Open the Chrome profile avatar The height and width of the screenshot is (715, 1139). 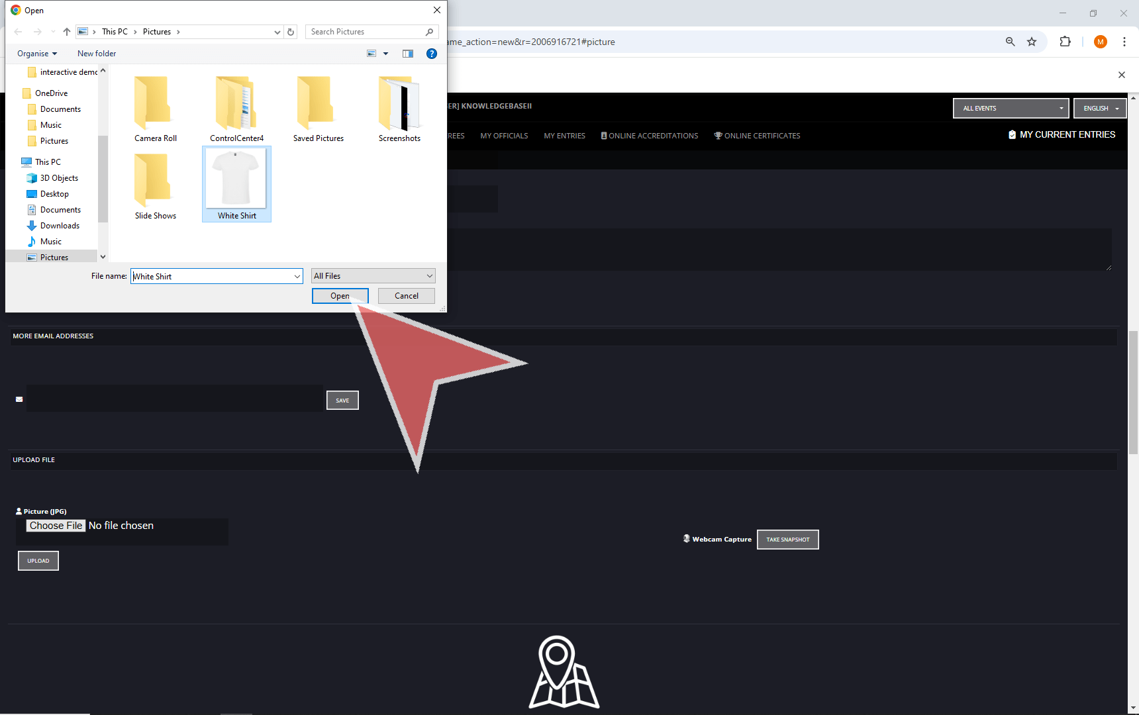click(x=1101, y=42)
